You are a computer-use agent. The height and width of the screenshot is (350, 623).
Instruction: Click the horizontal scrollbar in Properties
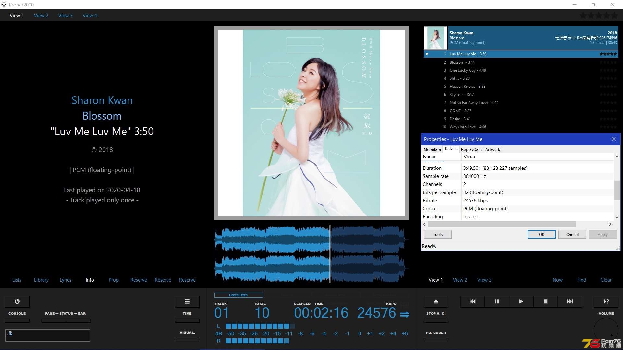tap(502, 224)
